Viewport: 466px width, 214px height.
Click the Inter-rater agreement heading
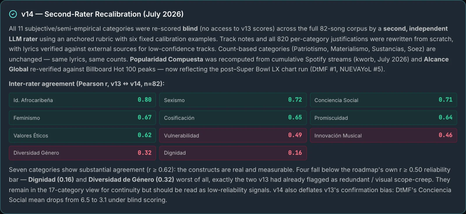87,84
